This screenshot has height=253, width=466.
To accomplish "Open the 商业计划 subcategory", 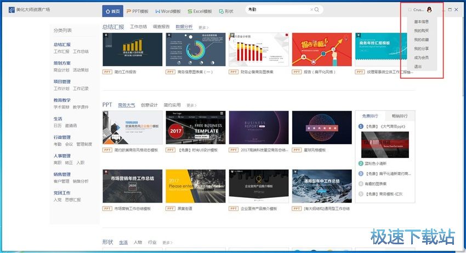I will [61, 70].
